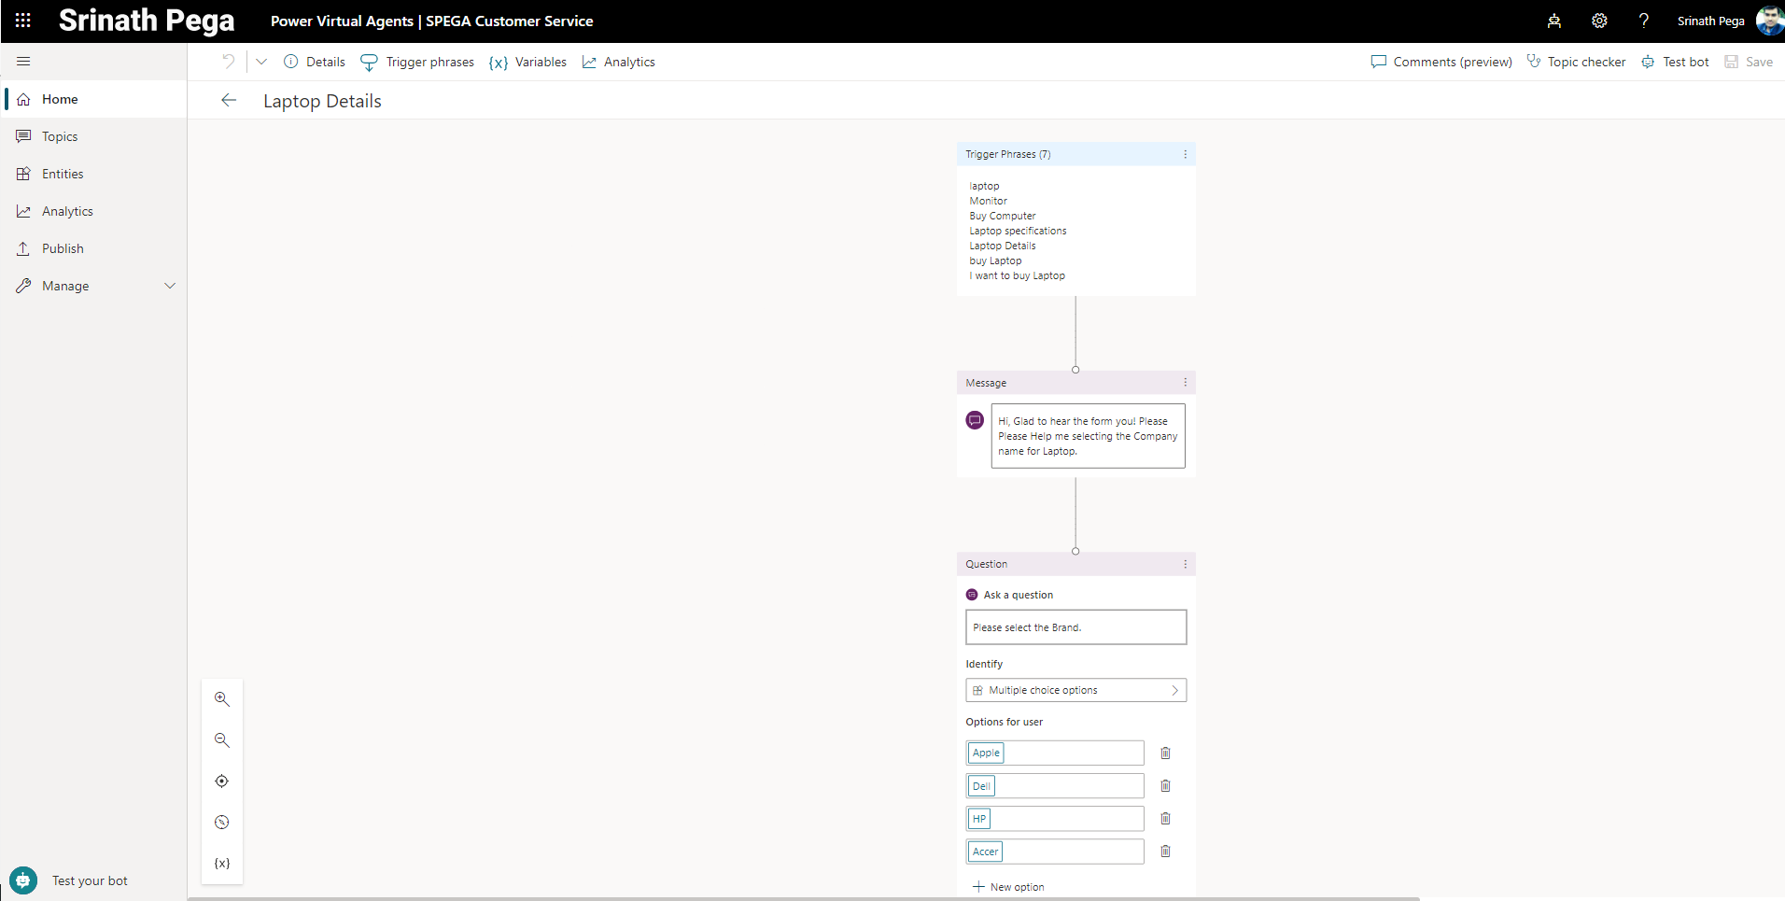Go to Topics in the sidebar
1785x901 pixels.
pos(60,136)
